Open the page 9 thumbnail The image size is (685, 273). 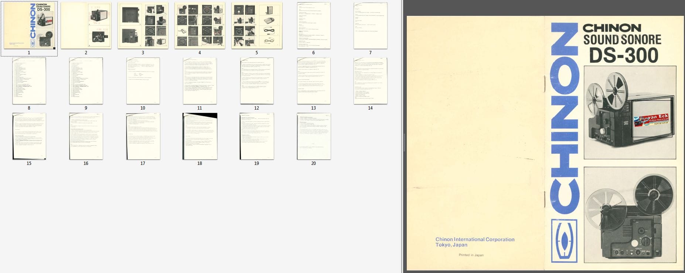[x=86, y=81]
